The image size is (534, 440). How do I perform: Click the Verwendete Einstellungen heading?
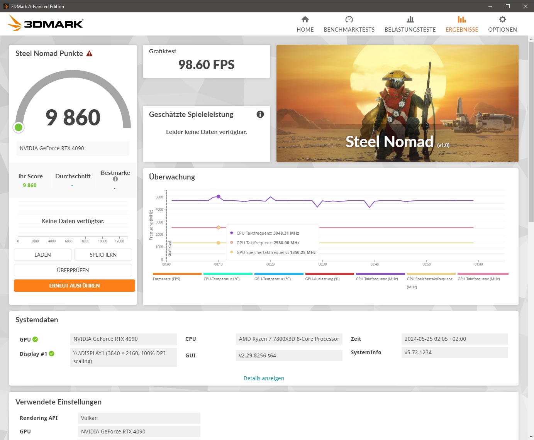click(x=58, y=402)
